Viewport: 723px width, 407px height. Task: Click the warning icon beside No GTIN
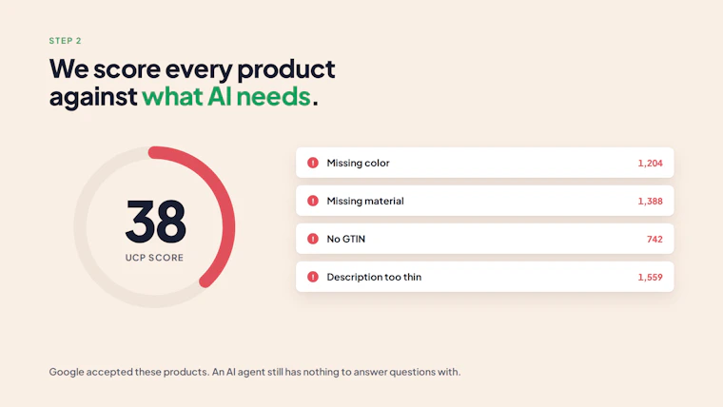(x=313, y=239)
